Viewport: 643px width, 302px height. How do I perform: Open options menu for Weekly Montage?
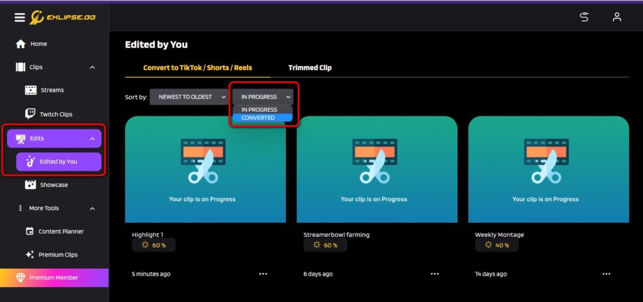click(x=607, y=274)
